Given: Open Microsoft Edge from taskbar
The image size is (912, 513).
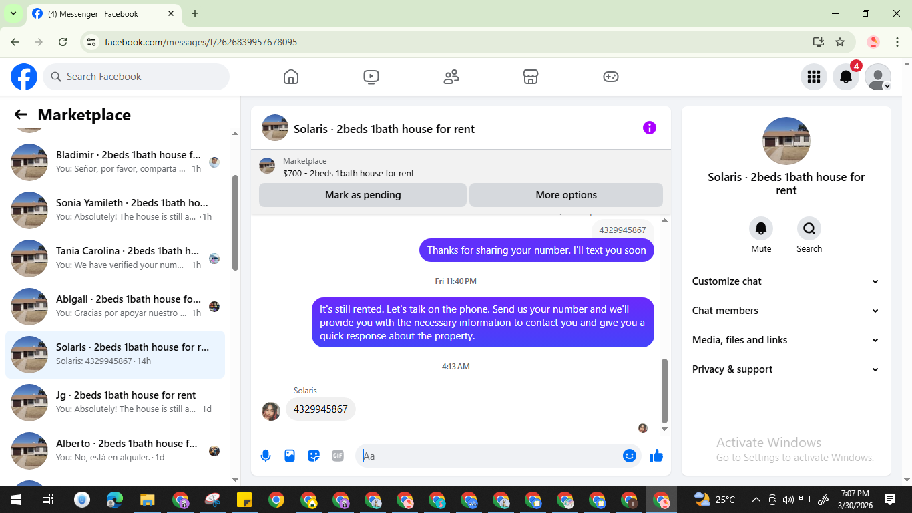Looking at the screenshot, I should click(115, 500).
